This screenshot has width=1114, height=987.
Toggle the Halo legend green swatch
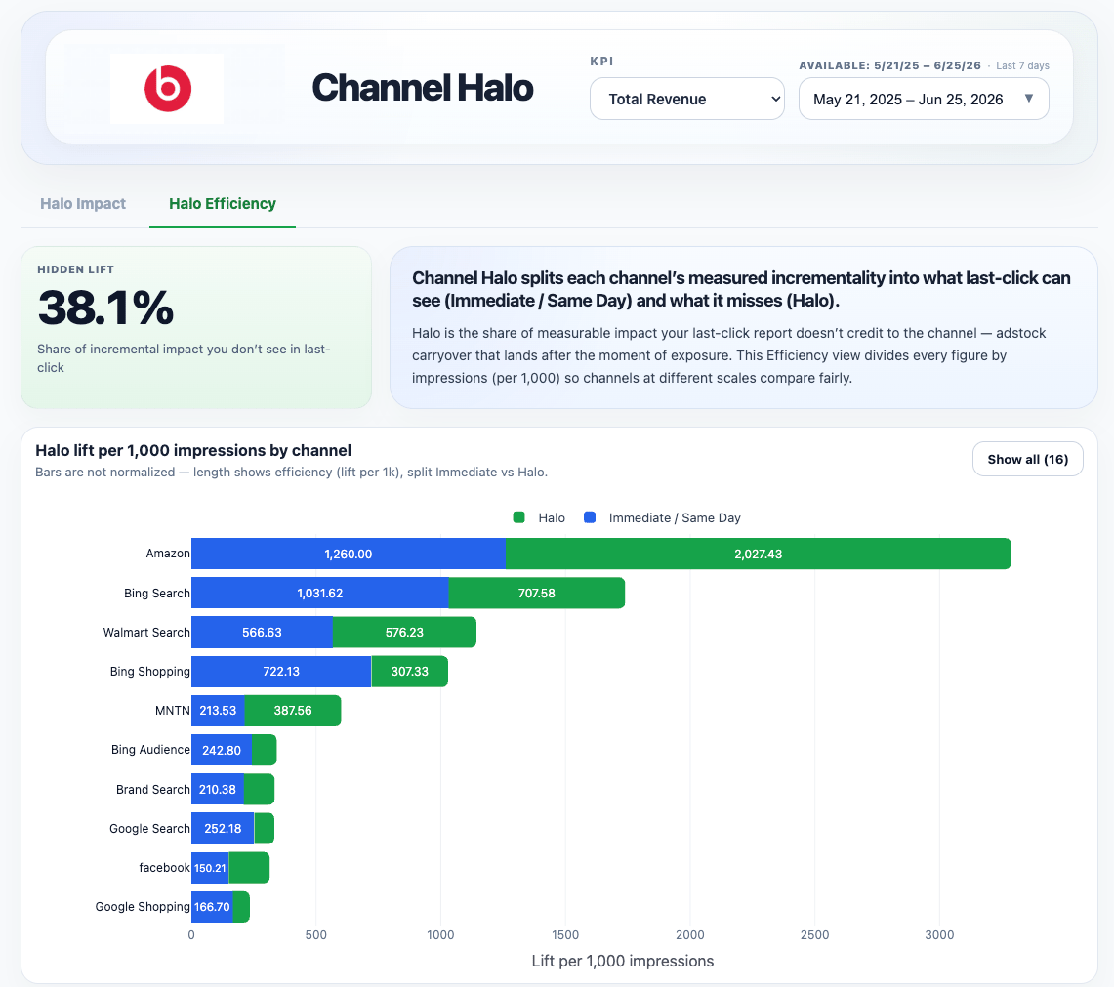(518, 517)
